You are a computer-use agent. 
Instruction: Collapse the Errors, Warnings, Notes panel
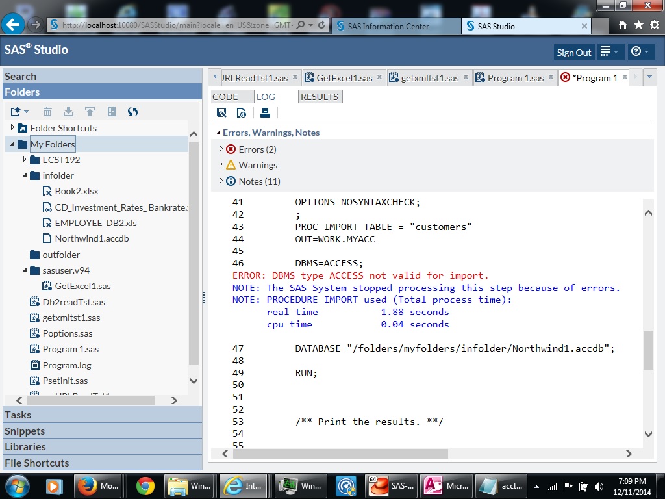(x=218, y=133)
